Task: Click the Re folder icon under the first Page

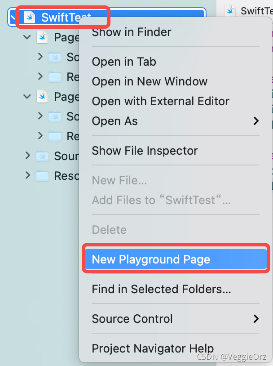Action: coord(55,77)
